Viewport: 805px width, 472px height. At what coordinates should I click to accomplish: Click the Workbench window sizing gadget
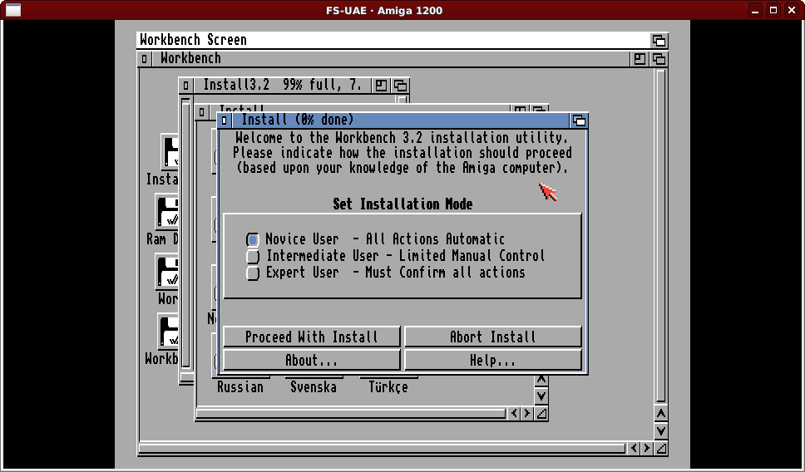point(661,449)
